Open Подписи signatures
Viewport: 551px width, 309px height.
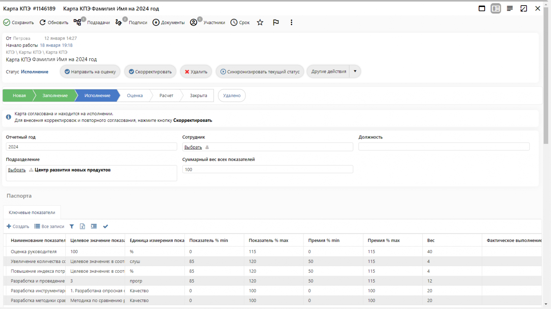tap(131, 22)
